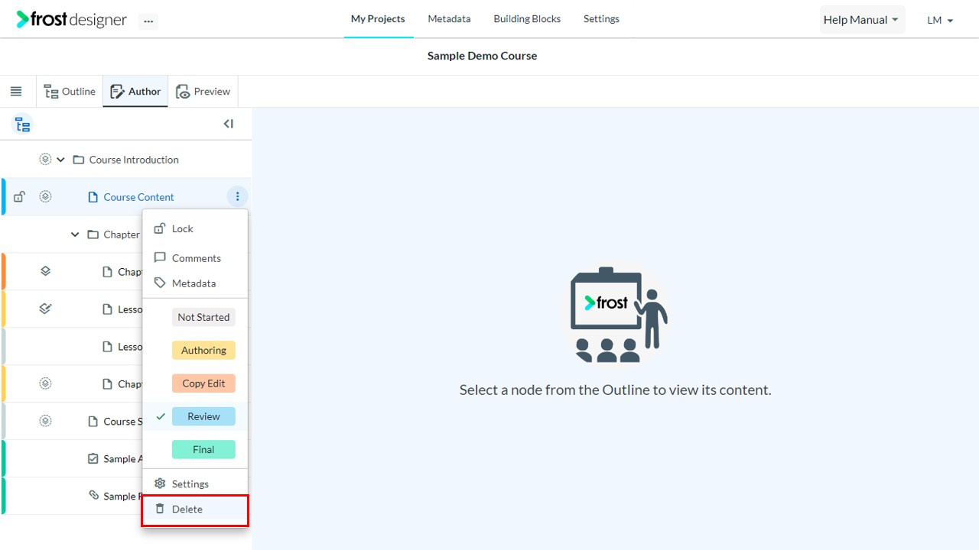Open Building Blocks
Viewport: 979px width, 550px height.
pos(527,19)
